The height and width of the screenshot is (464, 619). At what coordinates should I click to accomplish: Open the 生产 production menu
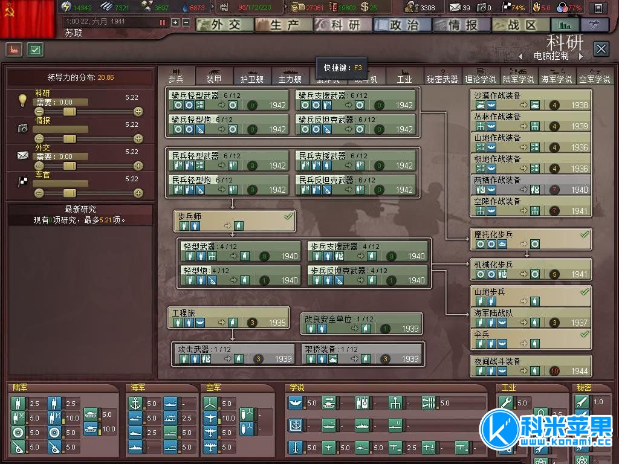tap(284, 25)
